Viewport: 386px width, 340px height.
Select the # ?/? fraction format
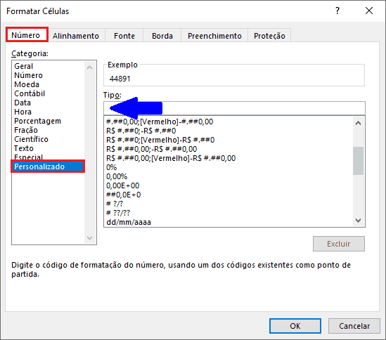(x=229, y=204)
